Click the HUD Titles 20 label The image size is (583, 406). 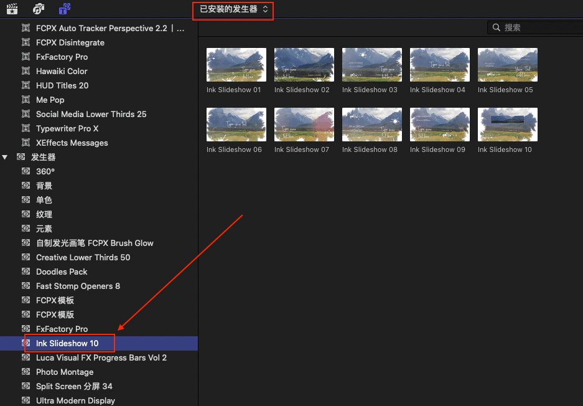(62, 85)
